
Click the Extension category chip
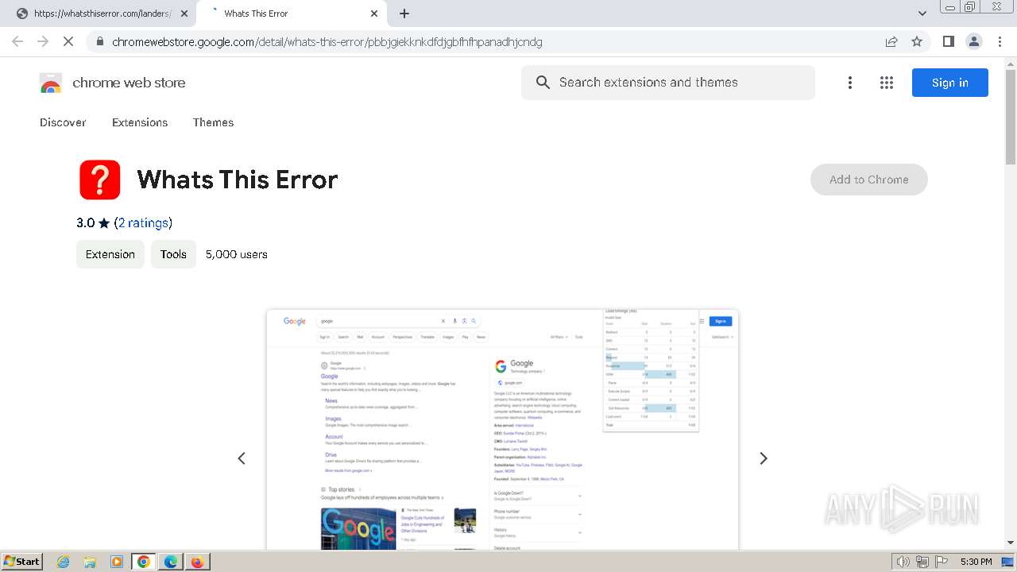click(x=110, y=254)
